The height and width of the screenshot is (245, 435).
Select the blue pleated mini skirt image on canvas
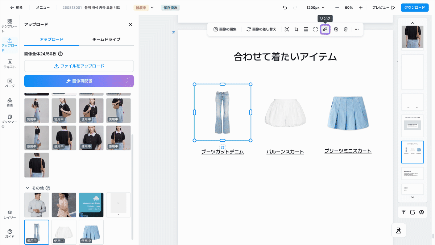click(x=348, y=113)
